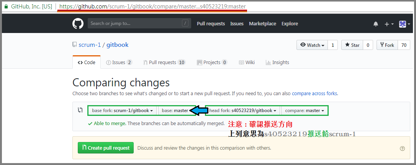Viewport: 416px width, 165px height.
Task: Open Pull requests in the top navigation
Action: (x=211, y=24)
